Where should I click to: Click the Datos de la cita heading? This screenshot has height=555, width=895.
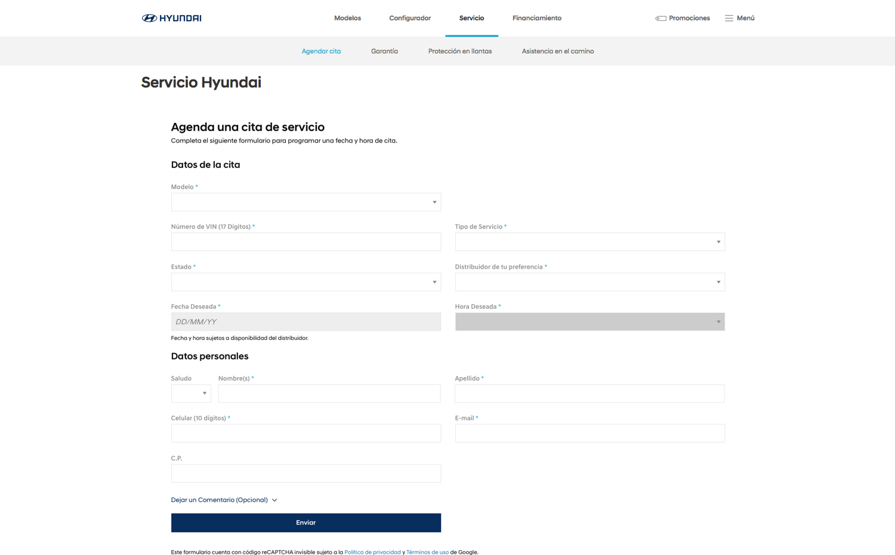(x=205, y=165)
